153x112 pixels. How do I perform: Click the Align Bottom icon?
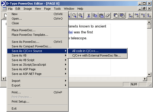click(149, 16)
